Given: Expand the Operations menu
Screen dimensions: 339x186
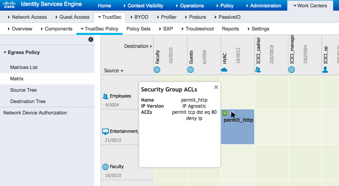Looking at the screenshot, I should point(190,6).
